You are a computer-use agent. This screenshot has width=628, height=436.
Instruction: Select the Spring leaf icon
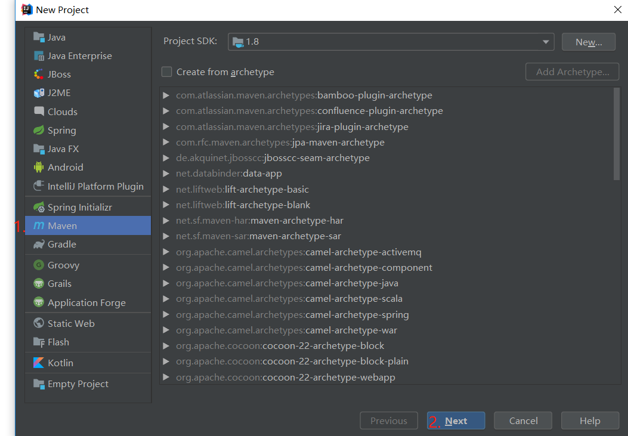pyautogui.click(x=39, y=130)
